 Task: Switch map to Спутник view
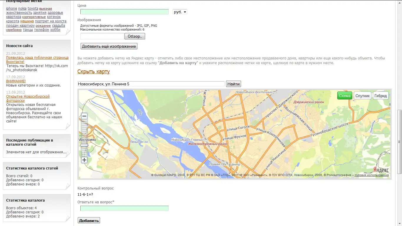pyautogui.click(x=362, y=96)
